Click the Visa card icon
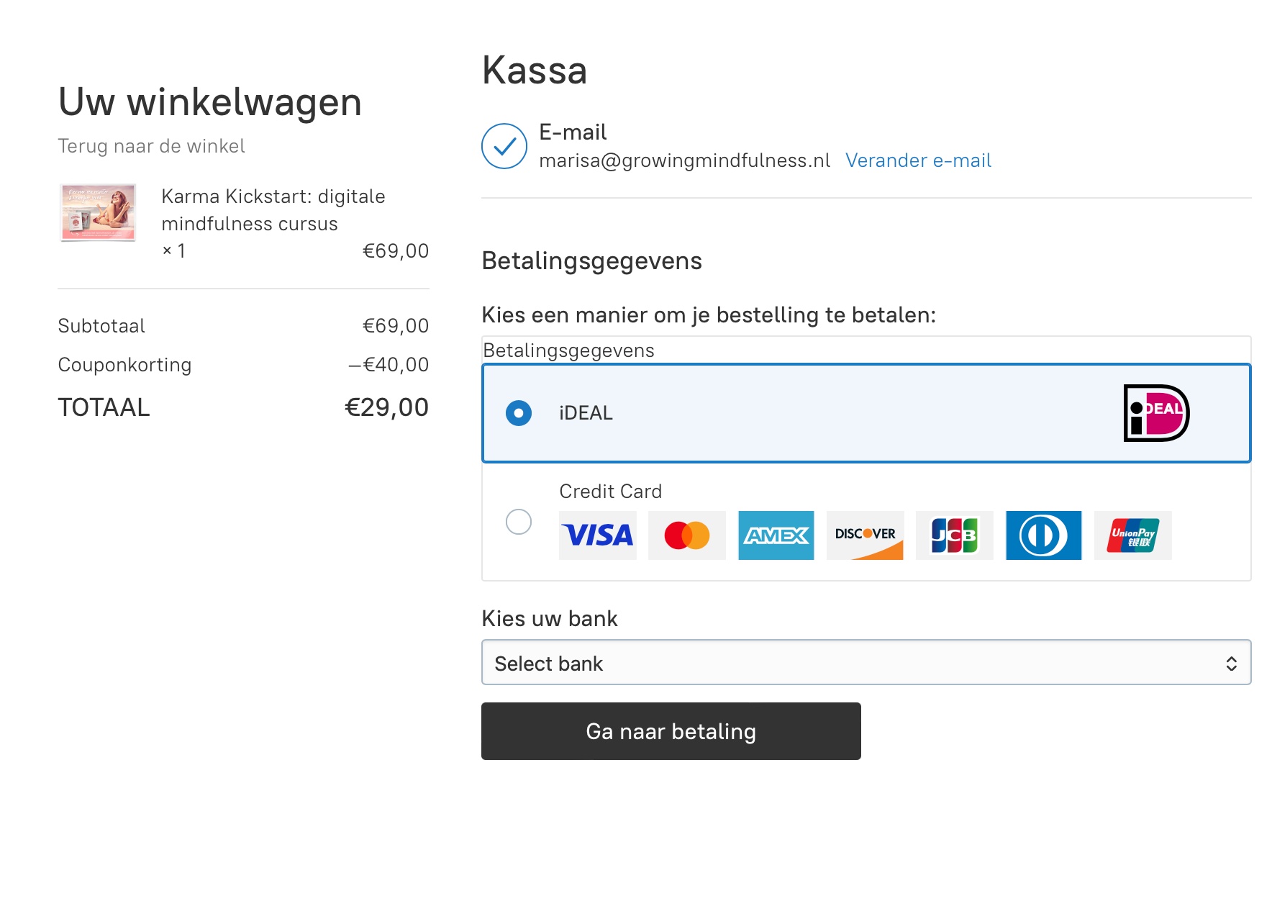Screen dimensions: 1272x914 point(598,535)
